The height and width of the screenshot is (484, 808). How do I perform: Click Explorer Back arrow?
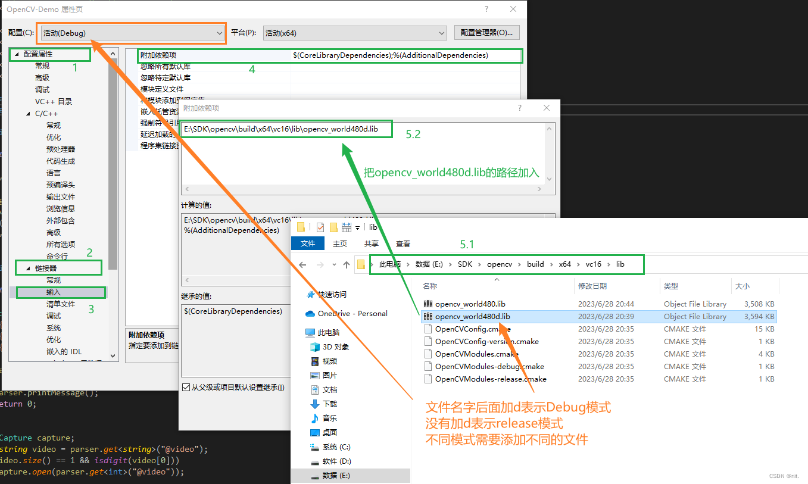[x=303, y=264]
